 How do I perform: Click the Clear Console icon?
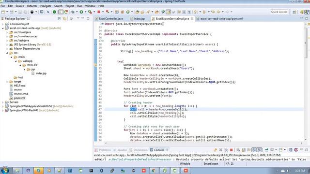click(238, 150)
